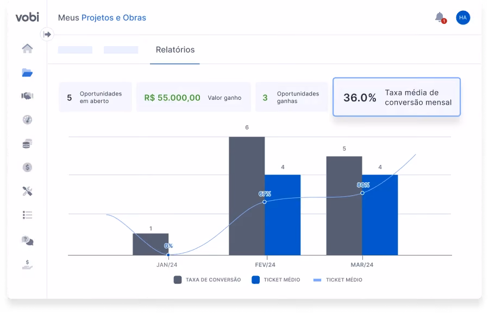Viewport: 489px width, 313px height.
Task: Select the Taxa média de conversão mensal card
Action: (397, 97)
